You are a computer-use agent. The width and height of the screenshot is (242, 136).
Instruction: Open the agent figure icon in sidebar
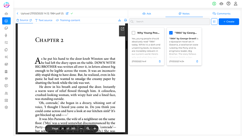pyautogui.click(x=6, y=71)
